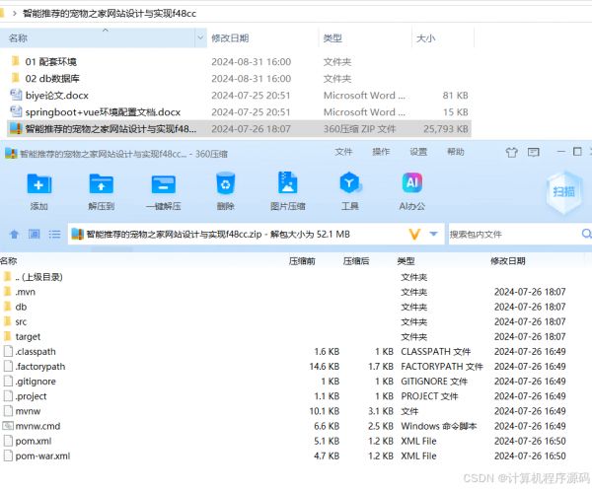Open the 工具 tools icon
592x489 pixels.
coord(350,183)
